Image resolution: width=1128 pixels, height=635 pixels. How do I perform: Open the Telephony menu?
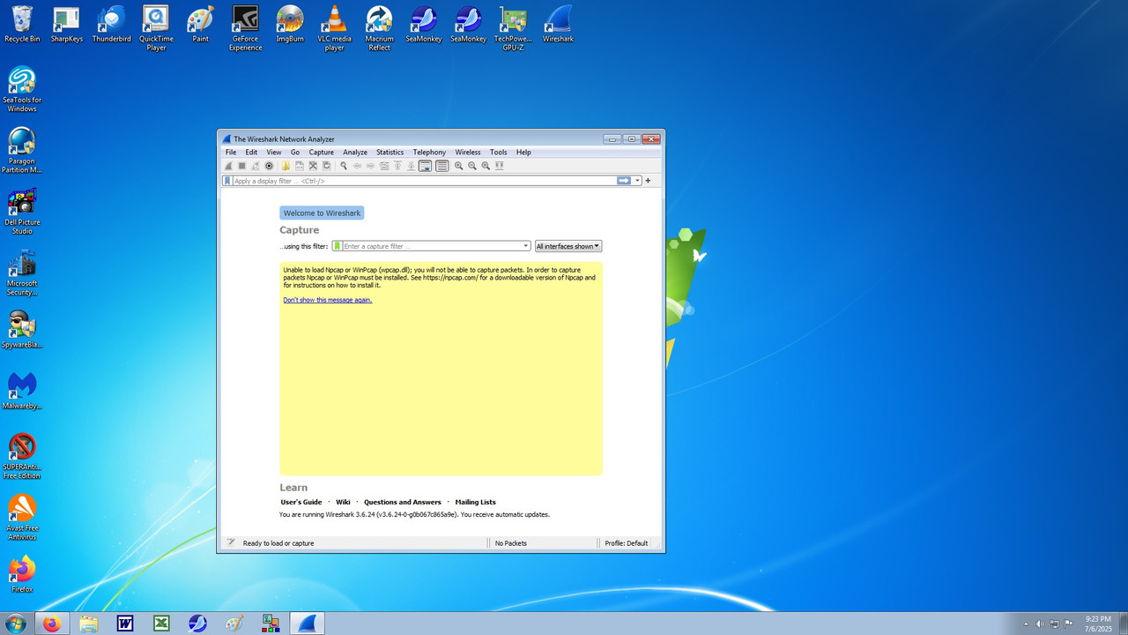click(x=429, y=152)
